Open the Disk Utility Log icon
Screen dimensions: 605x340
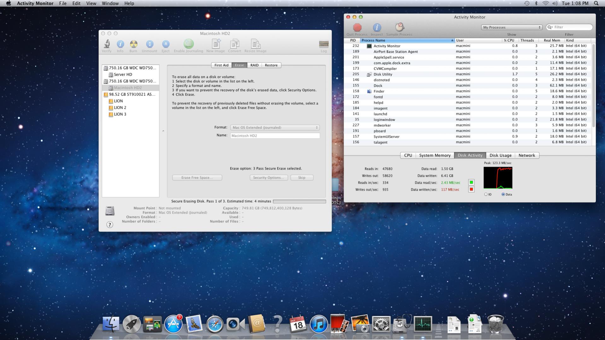pyautogui.click(x=323, y=44)
